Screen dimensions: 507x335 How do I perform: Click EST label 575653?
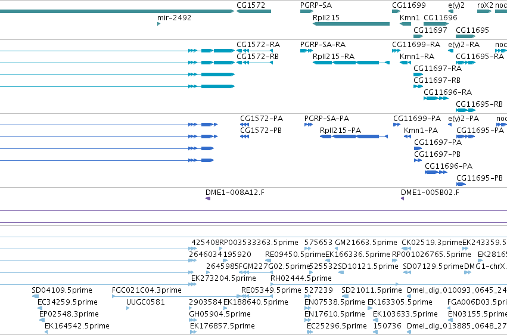[318, 243]
